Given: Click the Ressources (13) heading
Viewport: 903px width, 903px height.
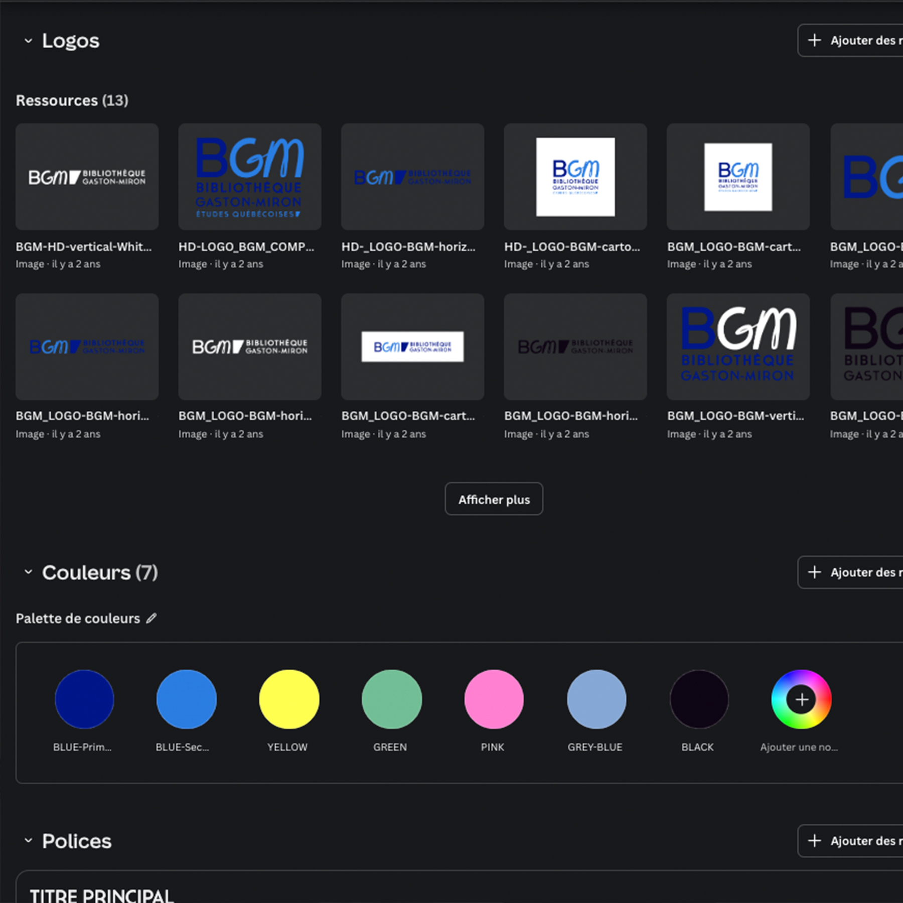Looking at the screenshot, I should pyautogui.click(x=72, y=100).
